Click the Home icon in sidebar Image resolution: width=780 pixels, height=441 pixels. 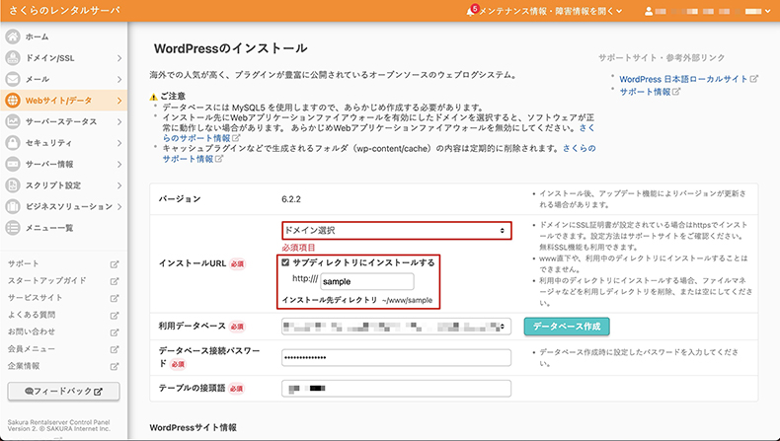coord(13,37)
